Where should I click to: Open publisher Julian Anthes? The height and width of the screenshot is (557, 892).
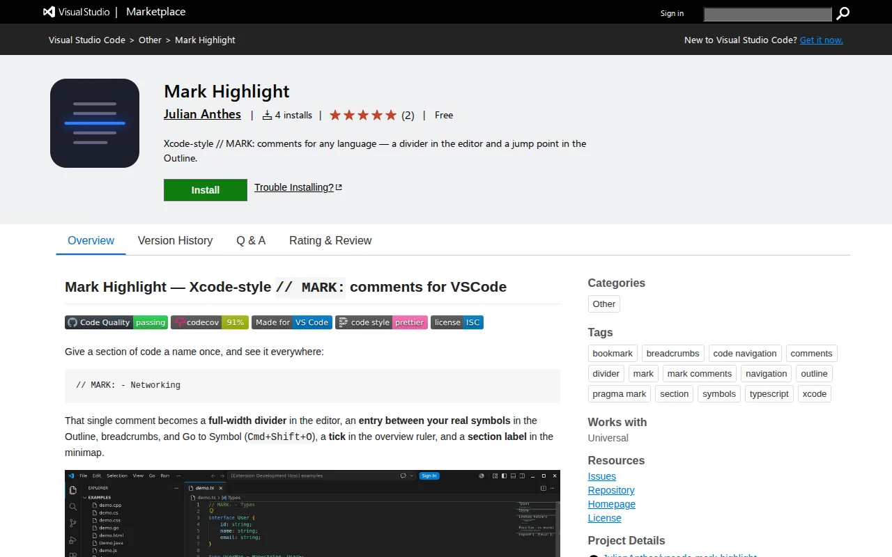pyautogui.click(x=202, y=114)
